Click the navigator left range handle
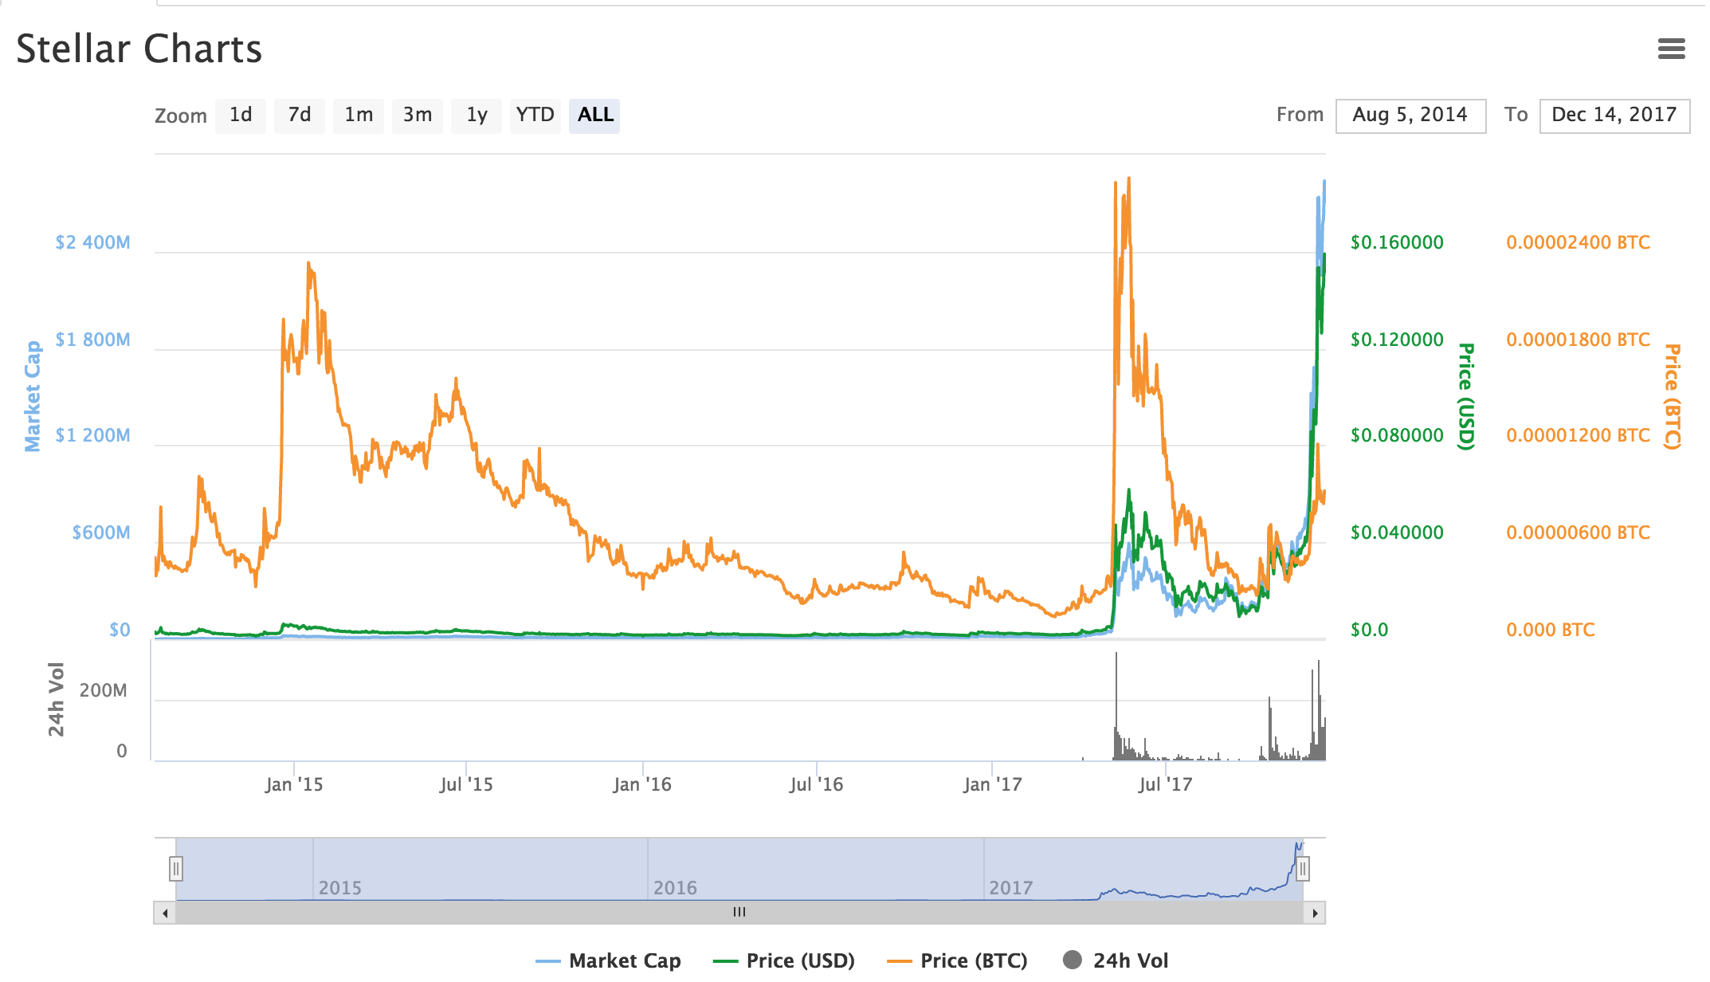The width and height of the screenshot is (1710, 982). pos(176,868)
